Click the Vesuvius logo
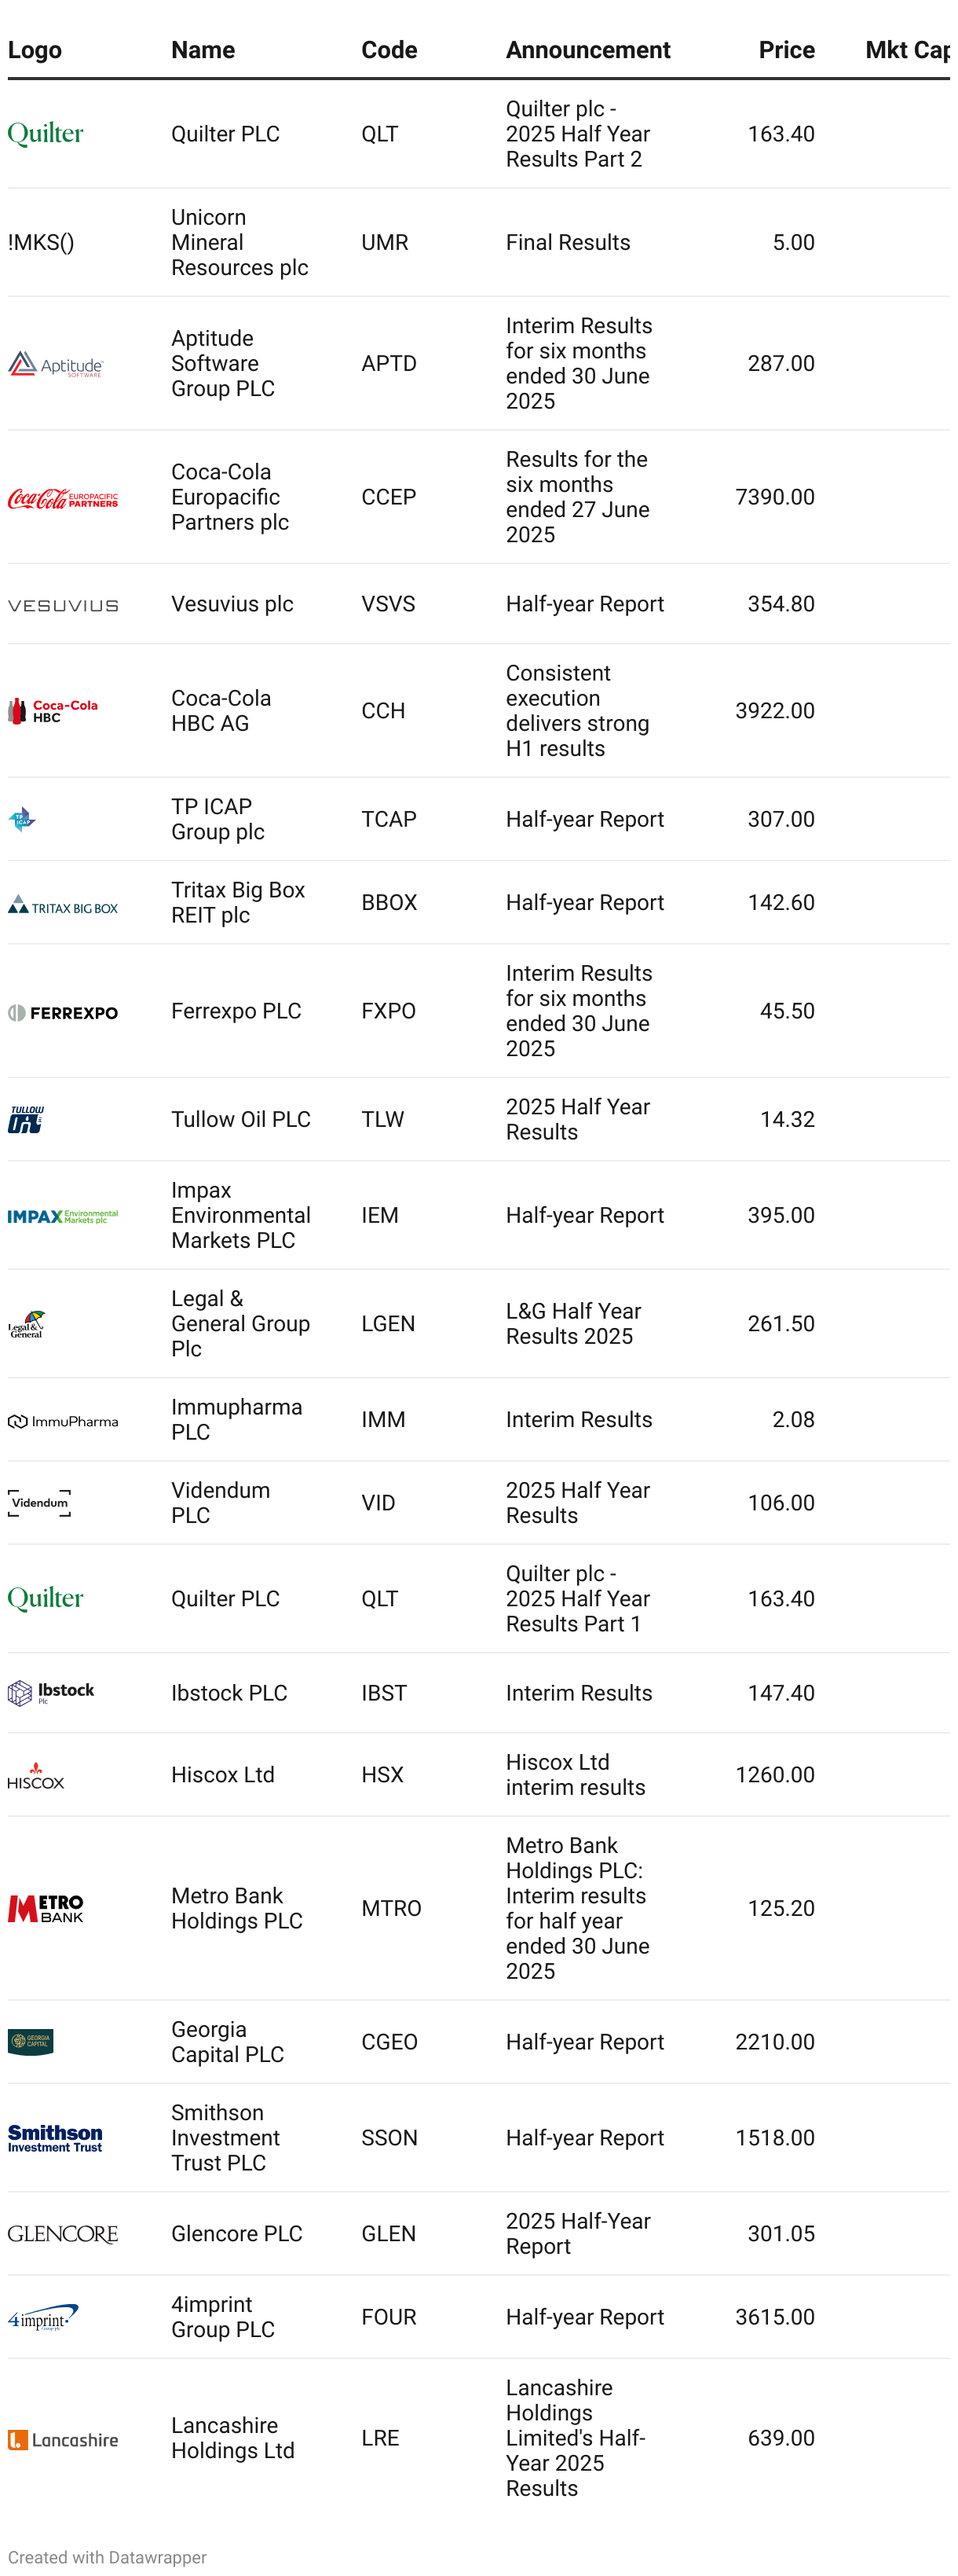958x2576 pixels. click(63, 605)
